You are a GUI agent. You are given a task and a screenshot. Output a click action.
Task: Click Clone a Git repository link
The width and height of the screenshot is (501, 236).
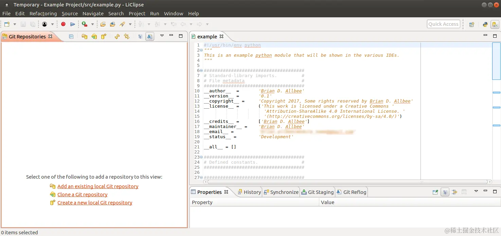tap(82, 194)
